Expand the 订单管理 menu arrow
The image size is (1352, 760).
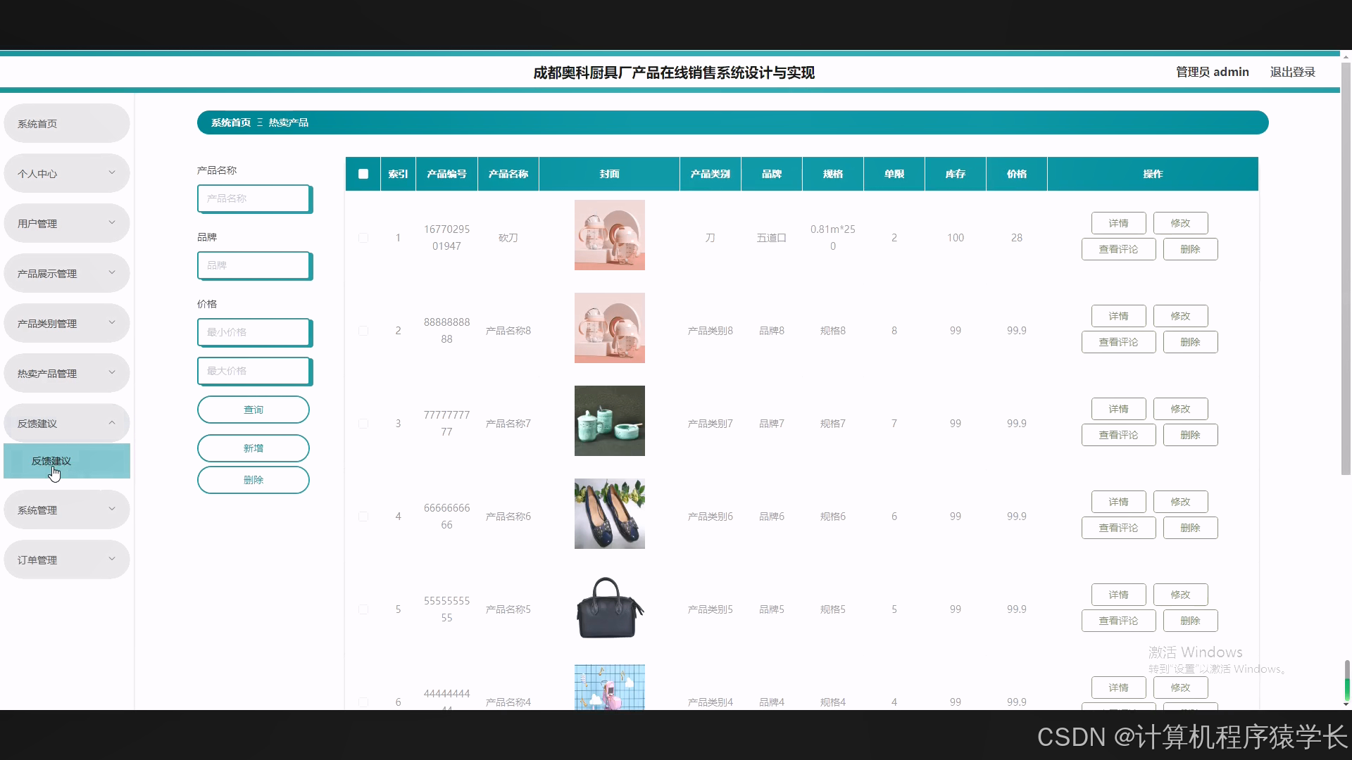tap(111, 559)
